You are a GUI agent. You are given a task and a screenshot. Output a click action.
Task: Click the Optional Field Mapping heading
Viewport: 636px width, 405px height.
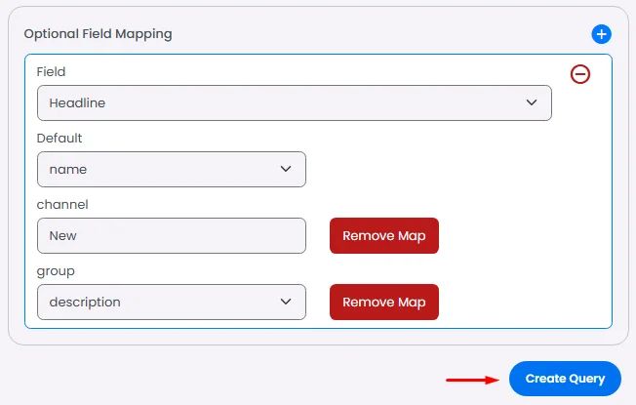coord(98,34)
